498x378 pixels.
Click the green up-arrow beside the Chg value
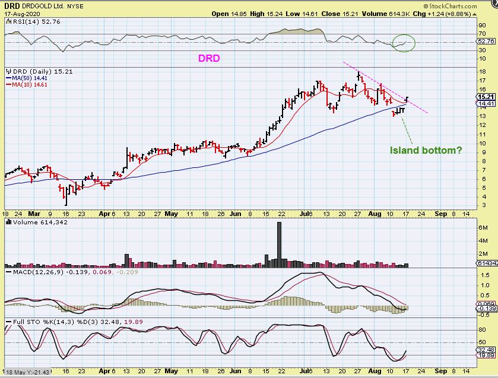(x=475, y=14)
